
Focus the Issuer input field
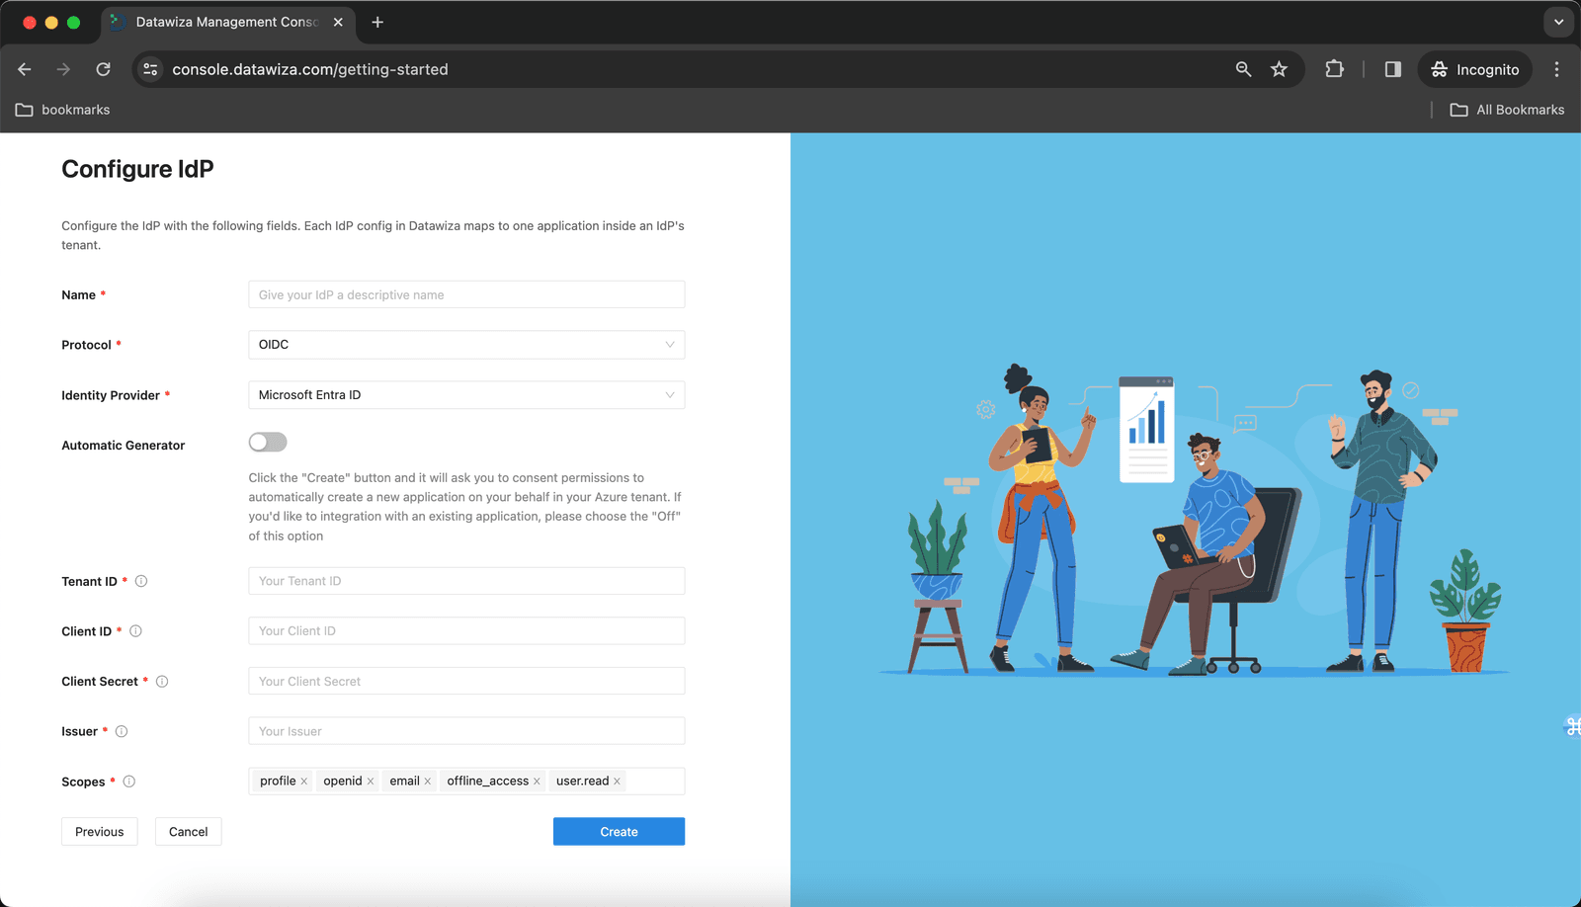point(466,731)
